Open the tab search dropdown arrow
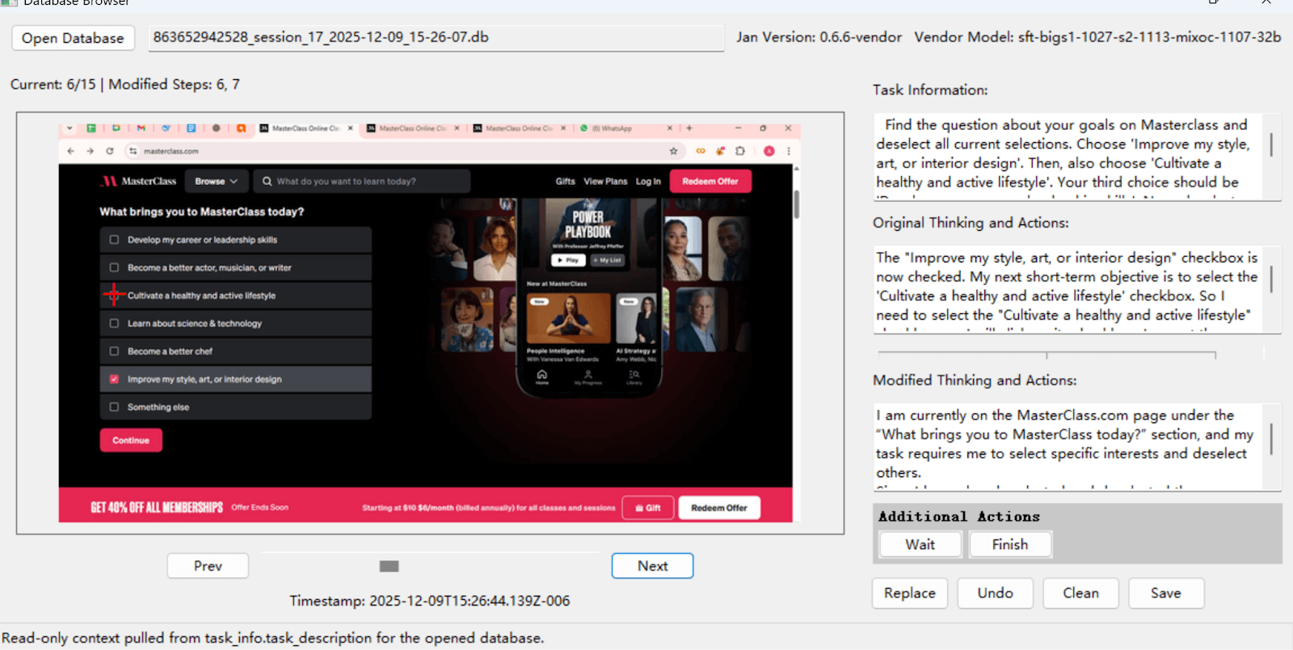The width and height of the screenshot is (1293, 650). pos(69,128)
